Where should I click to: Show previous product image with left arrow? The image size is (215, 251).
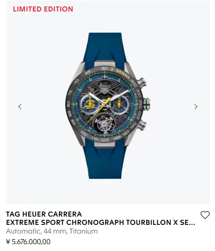(20, 106)
